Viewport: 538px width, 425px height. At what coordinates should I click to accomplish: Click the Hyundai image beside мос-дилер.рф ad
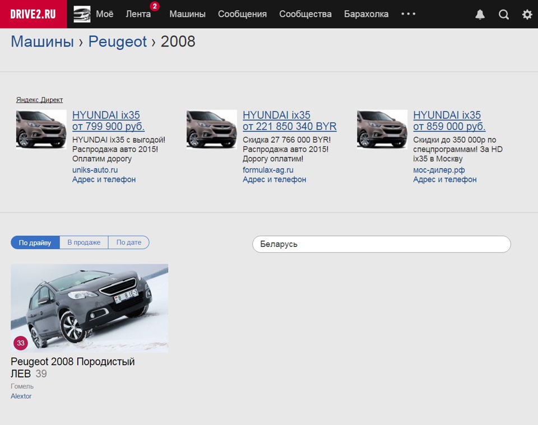pos(382,129)
